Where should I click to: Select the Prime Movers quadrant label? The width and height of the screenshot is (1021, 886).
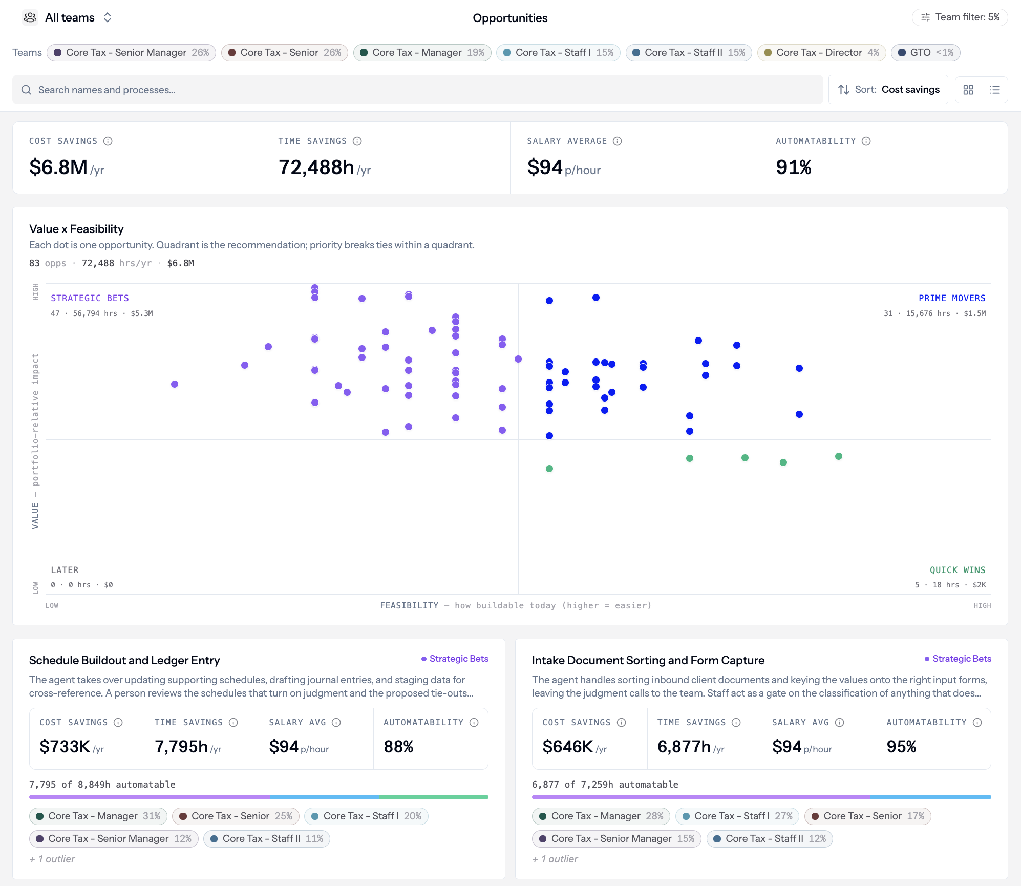952,298
